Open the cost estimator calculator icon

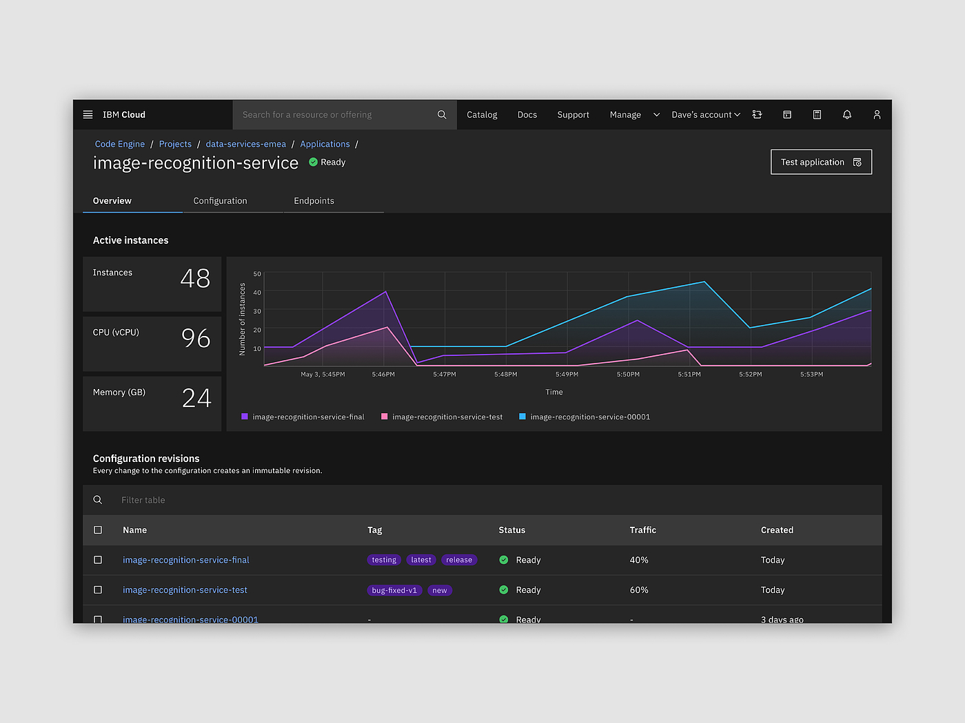(817, 115)
